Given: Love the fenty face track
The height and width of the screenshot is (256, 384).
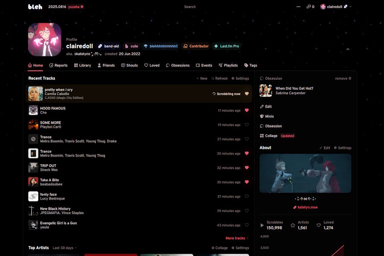Looking at the screenshot, I should pos(247,196).
